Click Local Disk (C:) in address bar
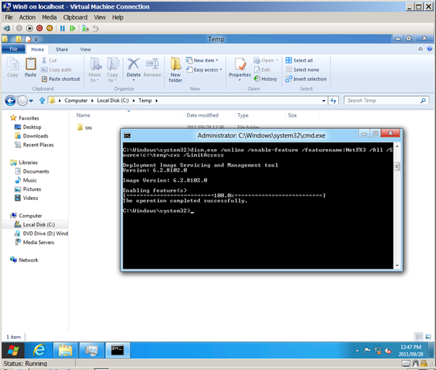The height and width of the screenshot is (370, 436). tap(112, 101)
